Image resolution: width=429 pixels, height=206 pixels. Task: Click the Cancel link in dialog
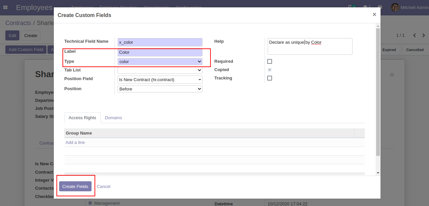pyautogui.click(x=104, y=186)
